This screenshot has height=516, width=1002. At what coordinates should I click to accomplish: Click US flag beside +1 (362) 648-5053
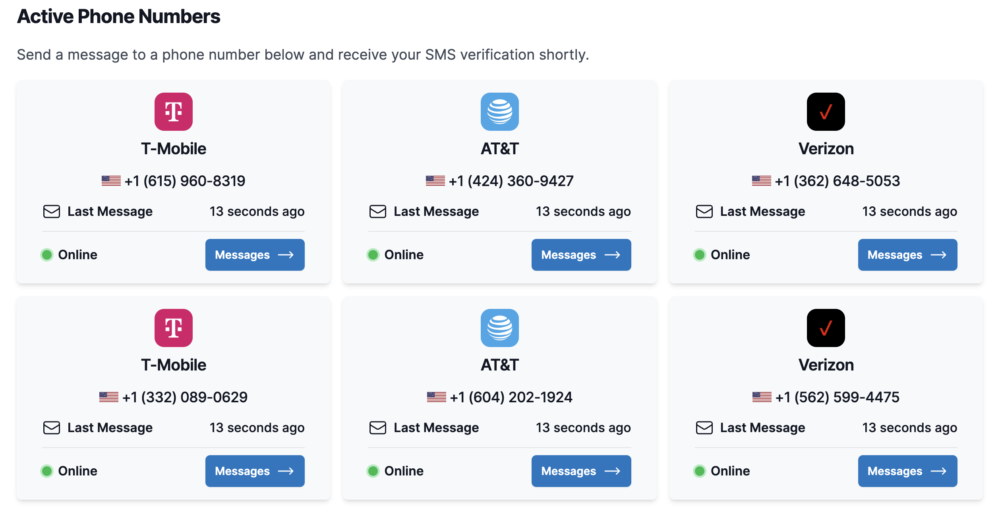762,181
